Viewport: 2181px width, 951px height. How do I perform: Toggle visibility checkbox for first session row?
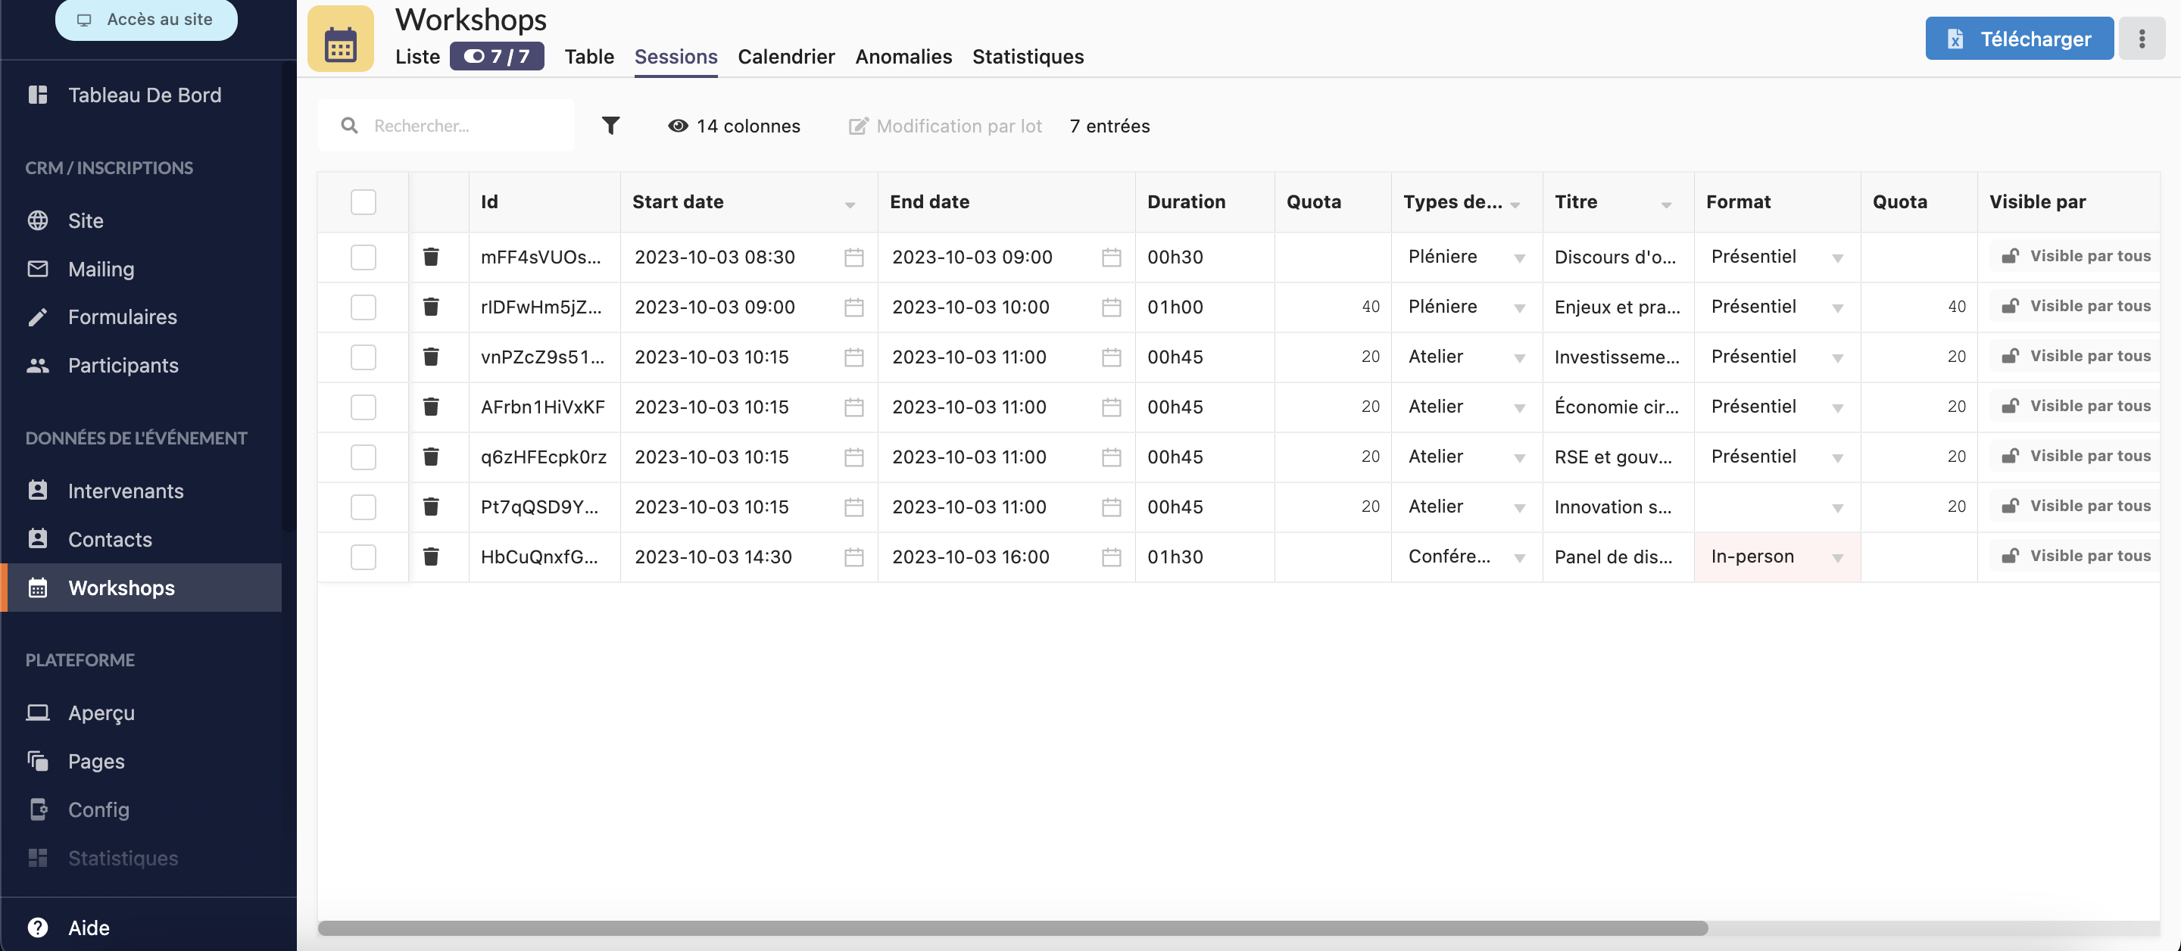(x=364, y=254)
